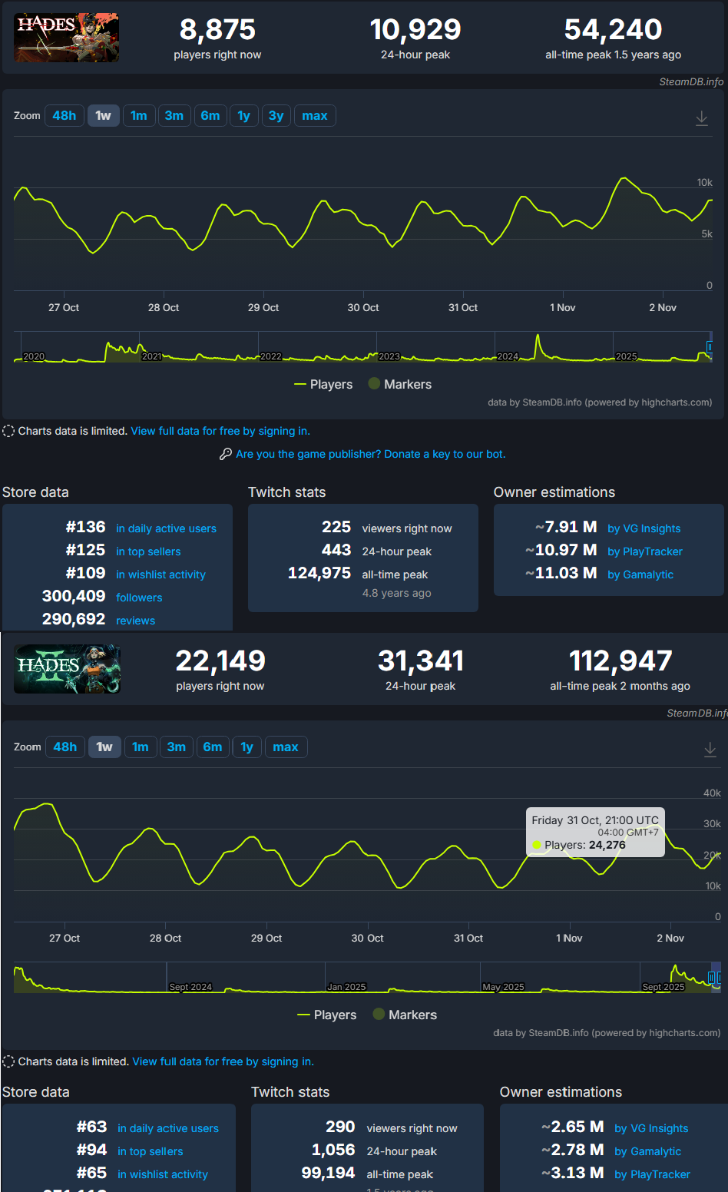Open the publisher donate a key link
This screenshot has height=1192, width=728.
click(371, 454)
